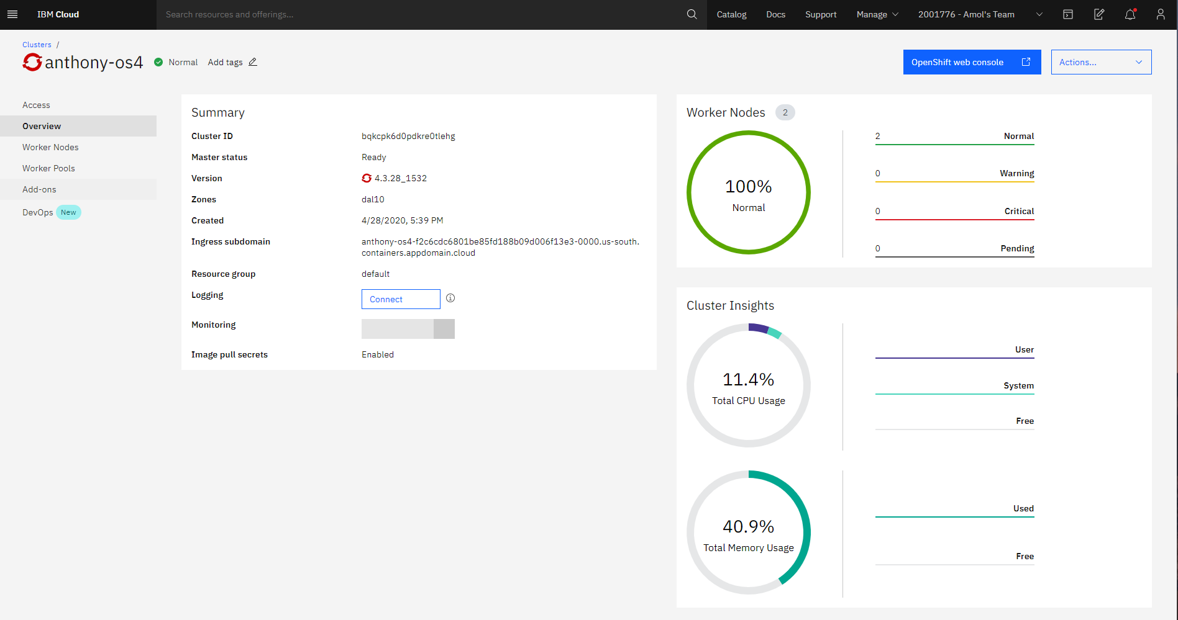Launch the OpenShift web console
Screen dimensions: 1178x620
[x=972, y=62]
